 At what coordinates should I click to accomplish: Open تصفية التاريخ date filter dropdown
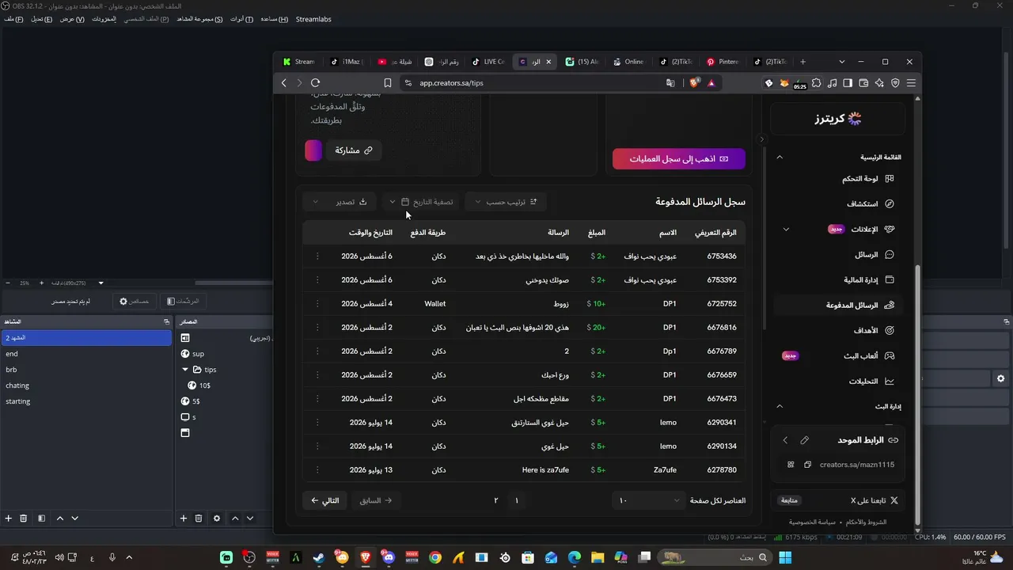click(x=422, y=202)
